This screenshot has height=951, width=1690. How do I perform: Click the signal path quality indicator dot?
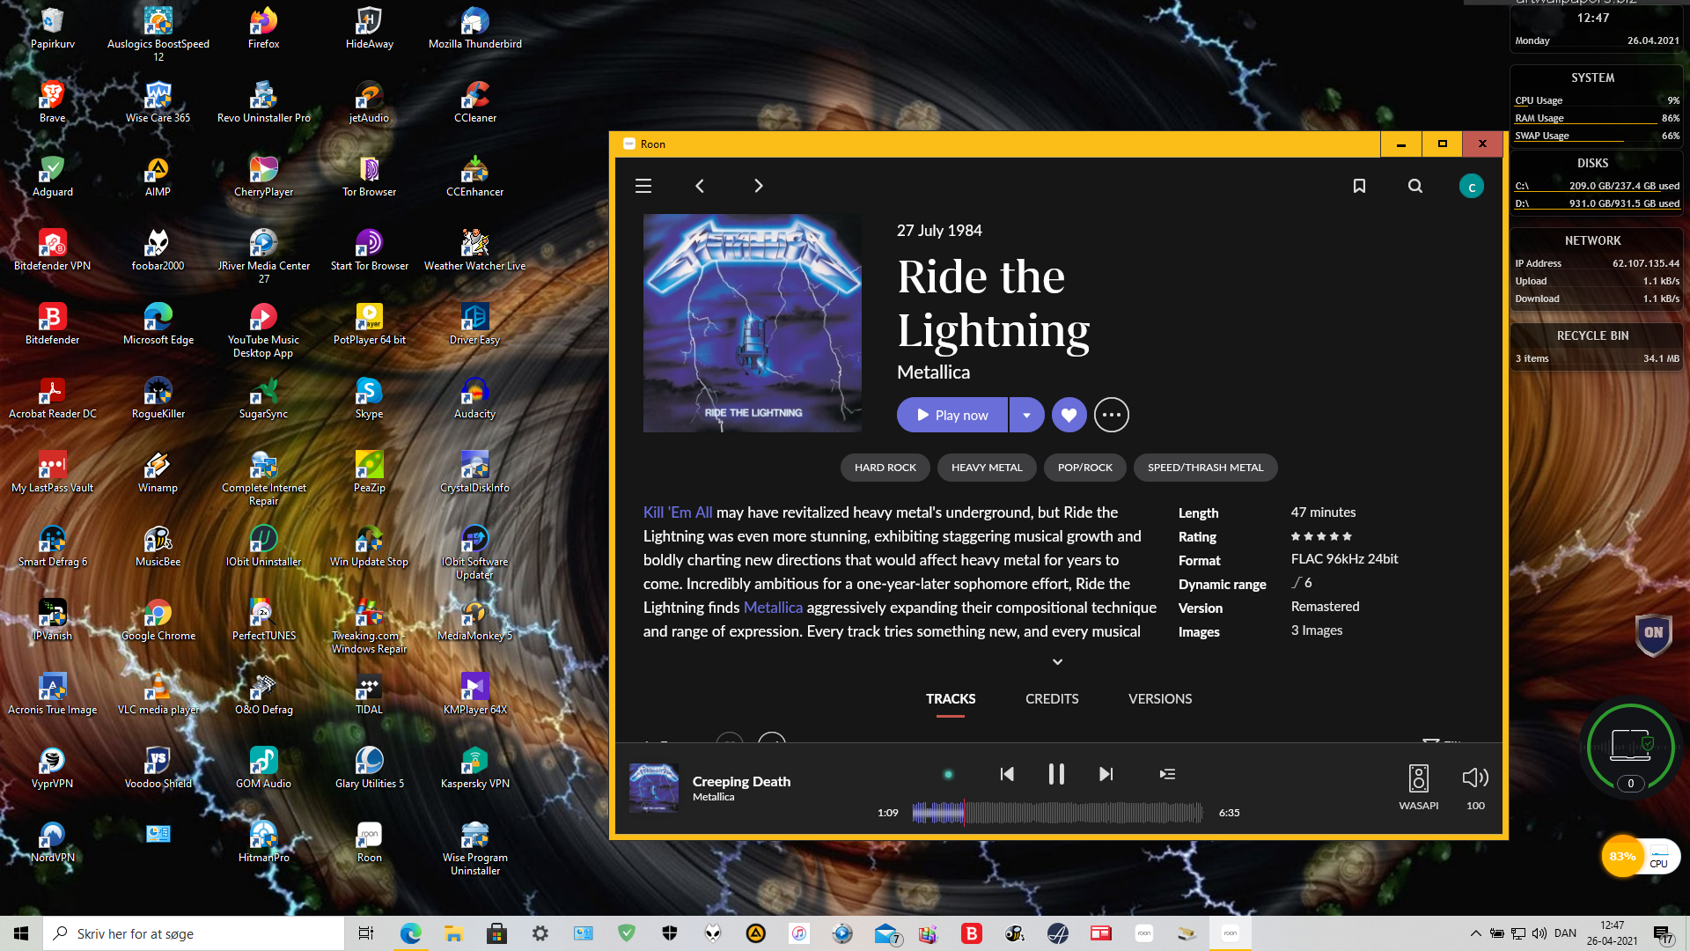[948, 775]
